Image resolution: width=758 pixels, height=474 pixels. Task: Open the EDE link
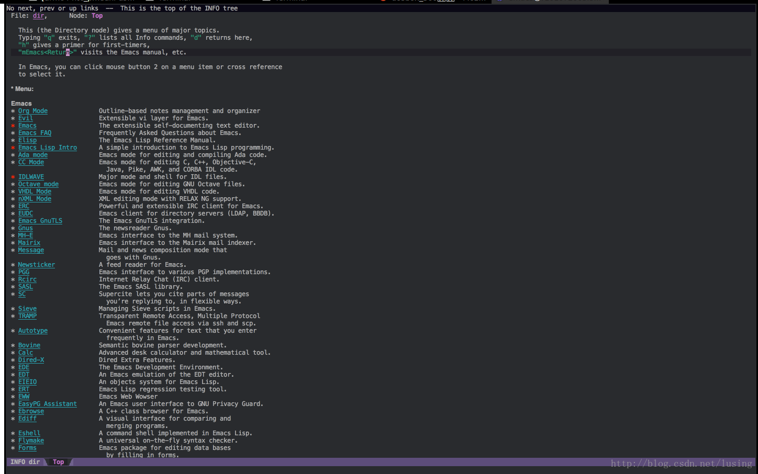[24, 367]
